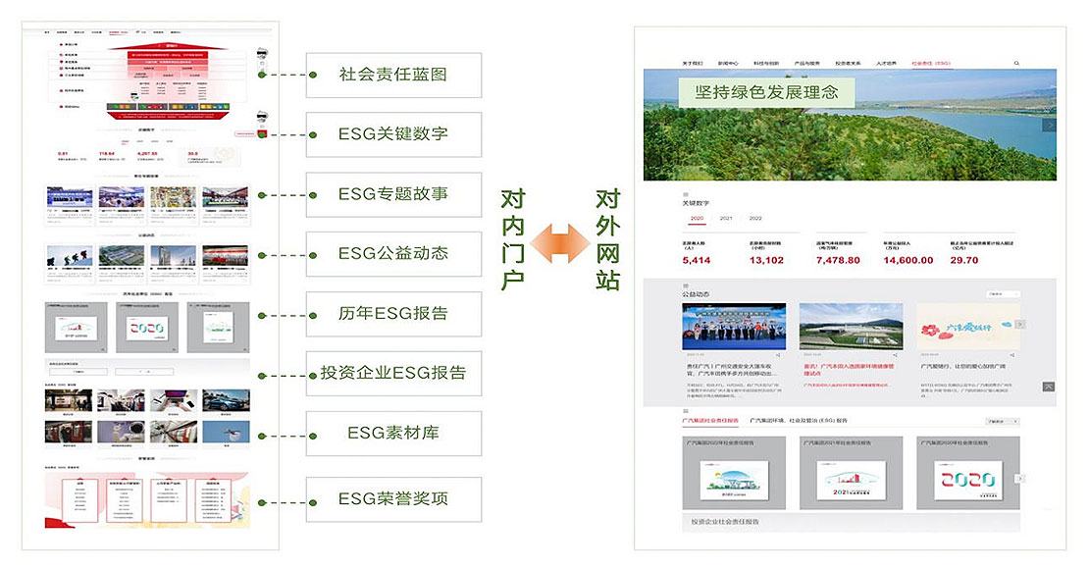Click the 历年ESG报告 label box
Viewport: 1089px width, 569px height.
coord(393,314)
